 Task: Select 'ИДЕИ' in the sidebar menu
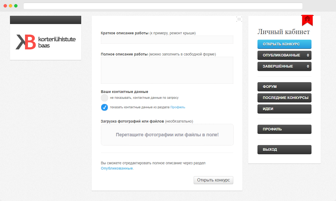(x=284, y=109)
